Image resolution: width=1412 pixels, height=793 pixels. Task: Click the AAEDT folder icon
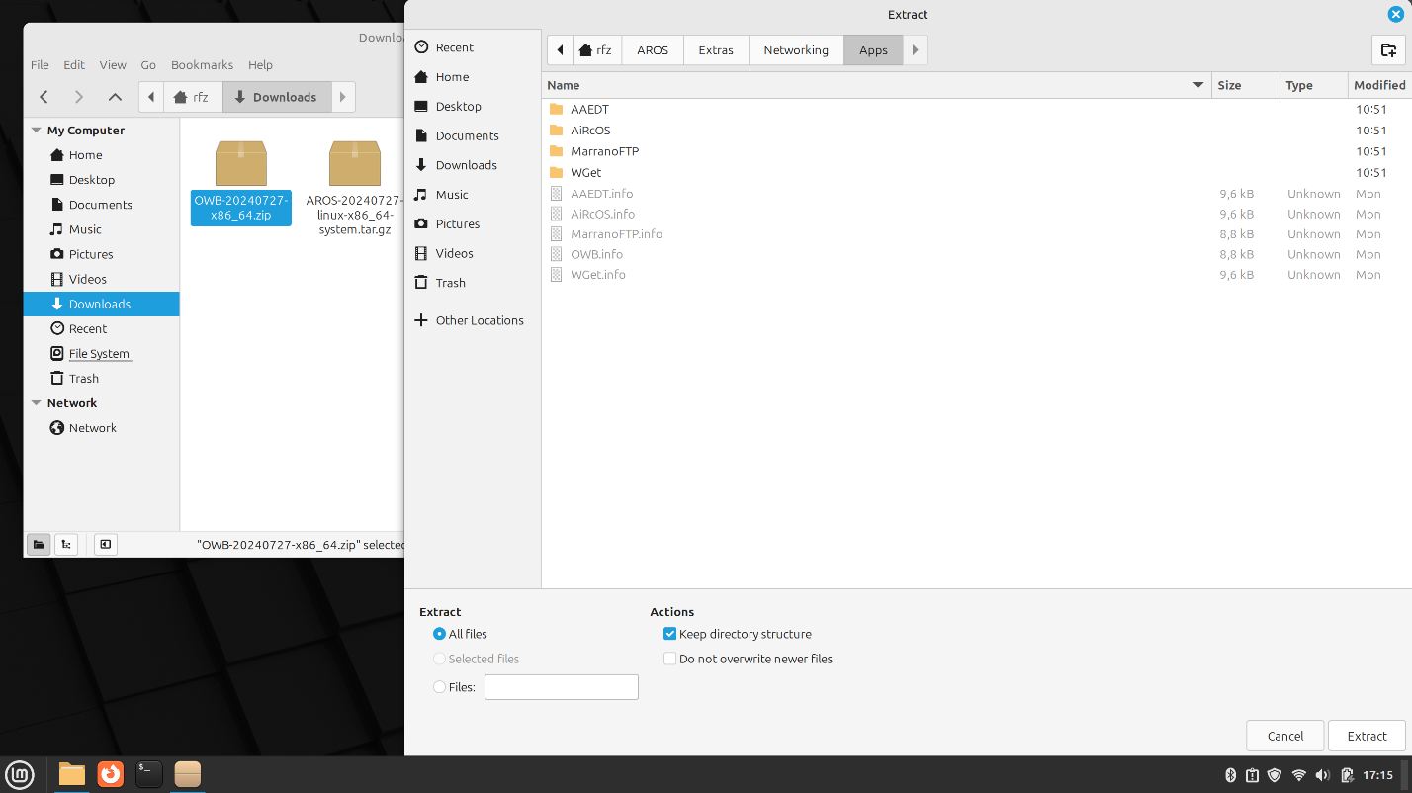click(556, 109)
